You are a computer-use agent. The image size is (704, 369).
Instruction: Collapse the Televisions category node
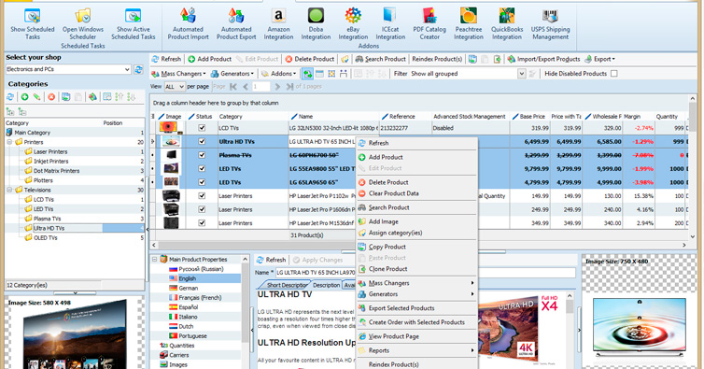click(9, 191)
